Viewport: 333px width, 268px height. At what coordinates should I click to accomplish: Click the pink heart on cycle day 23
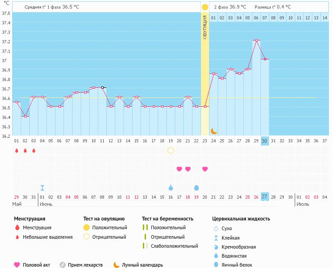[x=205, y=169]
